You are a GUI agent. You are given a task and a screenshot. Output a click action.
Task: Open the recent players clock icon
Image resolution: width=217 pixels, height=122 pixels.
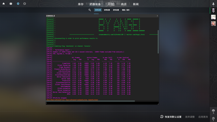click(x=213, y=118)
